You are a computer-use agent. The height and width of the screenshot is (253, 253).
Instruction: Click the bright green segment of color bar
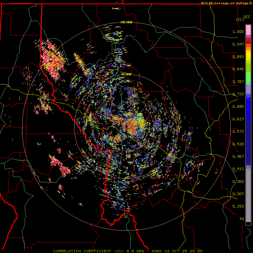(248, 77)
